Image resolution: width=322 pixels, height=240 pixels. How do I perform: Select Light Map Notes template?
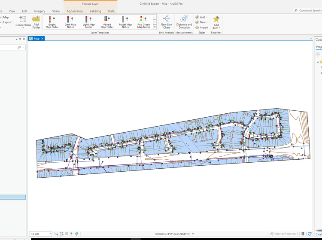(x=89, y=22)
